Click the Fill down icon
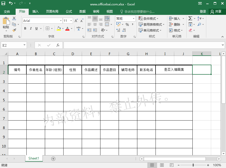This screenshot has width=226, height=168. pos(190,24)
